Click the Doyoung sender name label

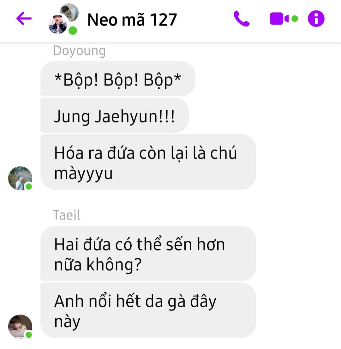tap(79, 51)
